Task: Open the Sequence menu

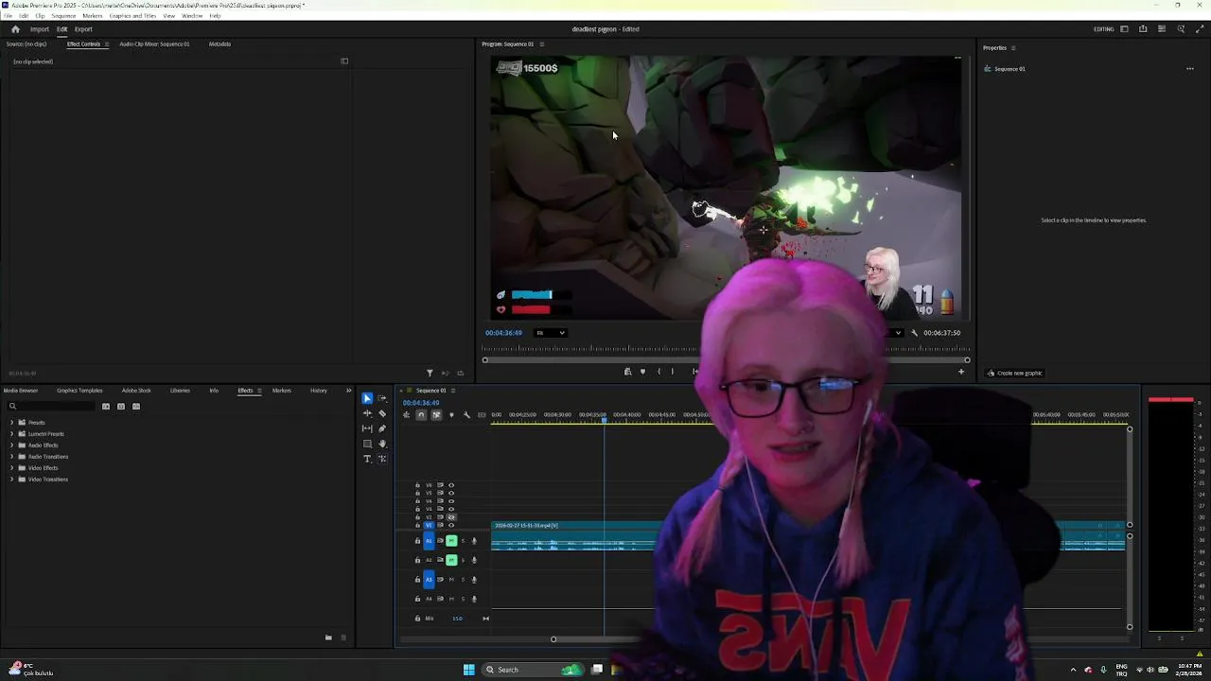Action: (x=63, y=16)
